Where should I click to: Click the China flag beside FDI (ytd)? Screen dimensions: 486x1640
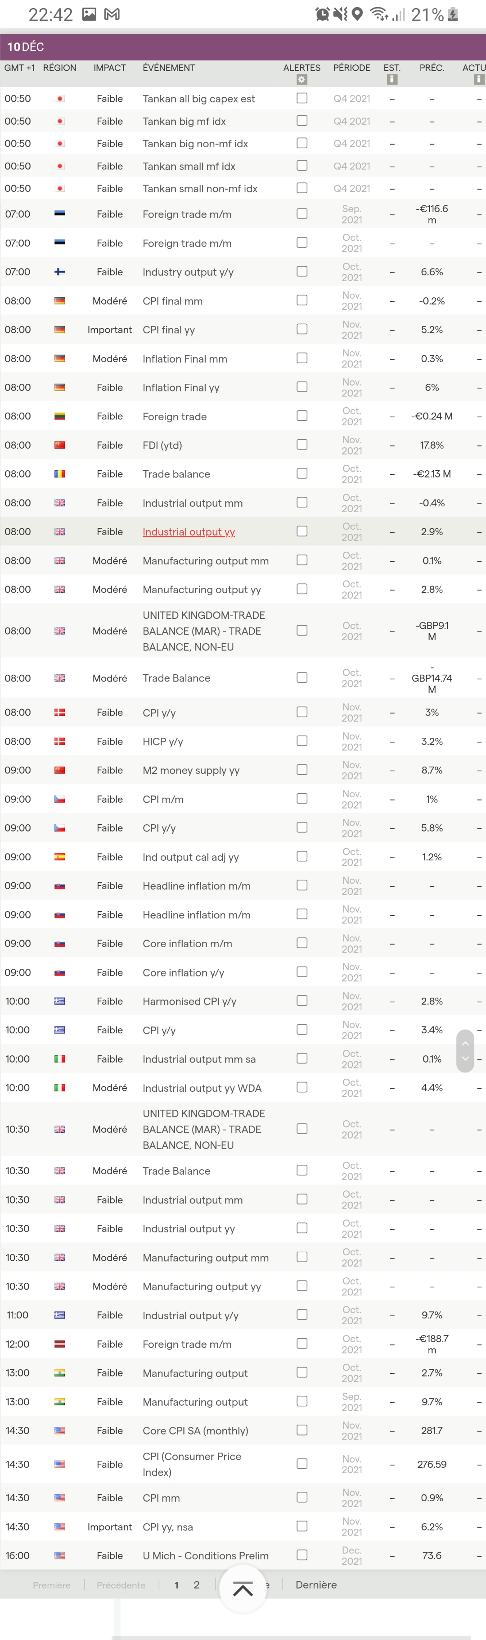[x=60, y=445]
